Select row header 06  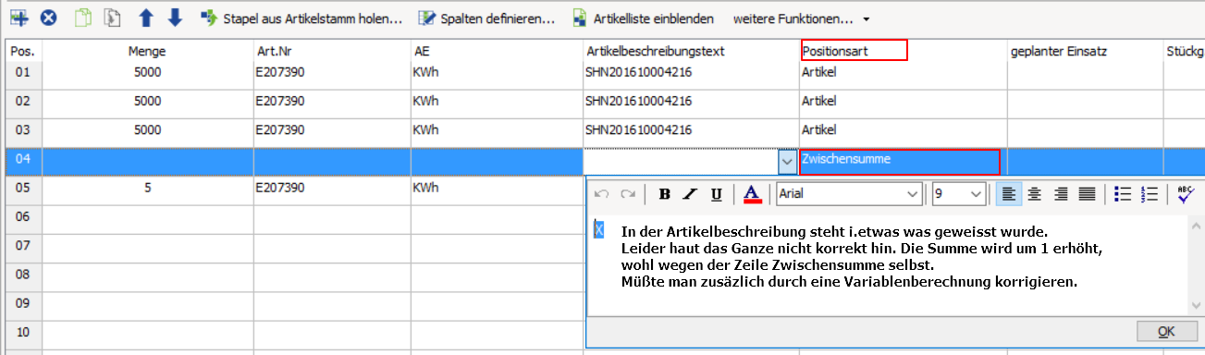tap(23, 218)
